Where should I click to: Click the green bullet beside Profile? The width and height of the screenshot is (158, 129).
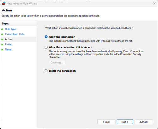[x=2, y=45]
